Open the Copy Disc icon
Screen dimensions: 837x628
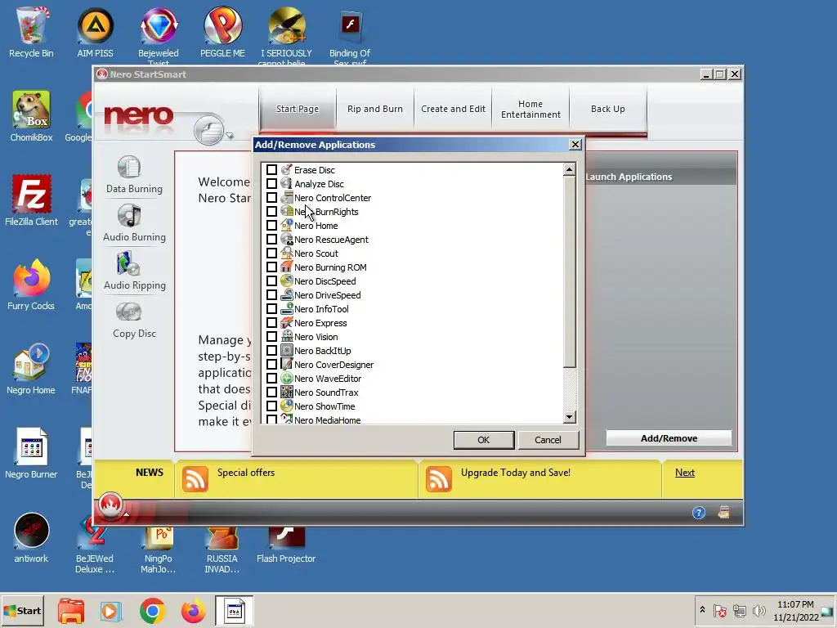pyautogui.click(x=128, y=312)
